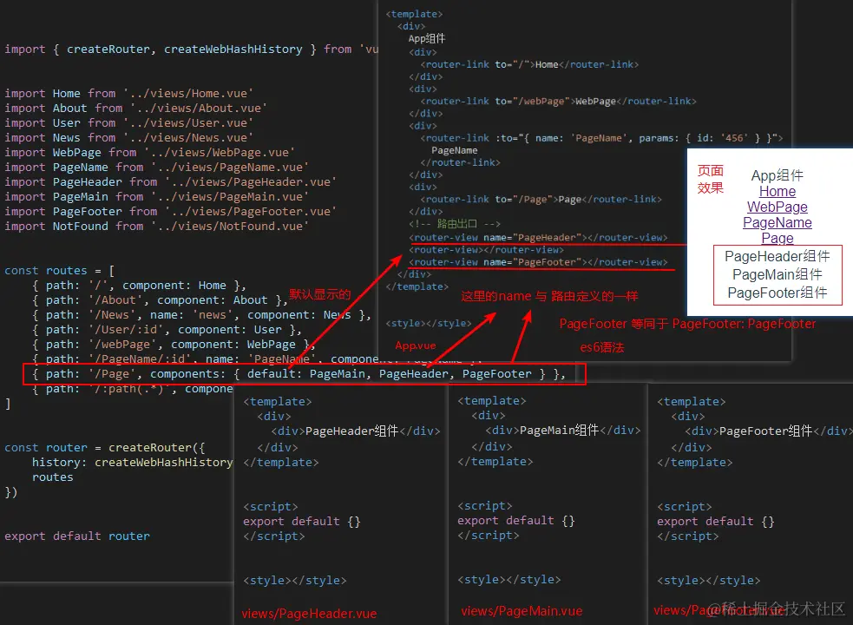The width and height of the screenshot is (853, 625).
Task: Place cursor on 'import About from' line
Action: pos(136,109)
